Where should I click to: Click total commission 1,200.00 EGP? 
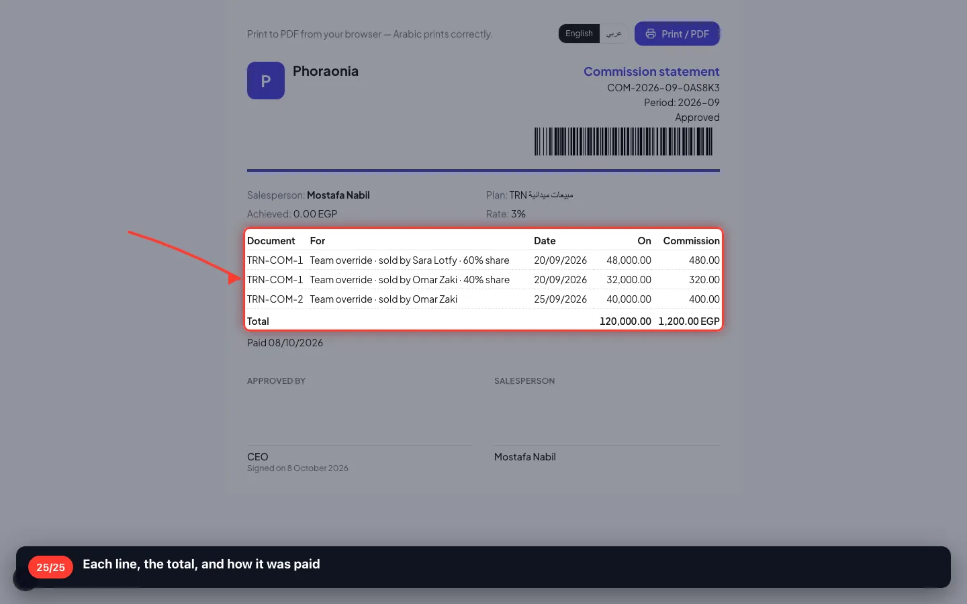tap(689, 321)
